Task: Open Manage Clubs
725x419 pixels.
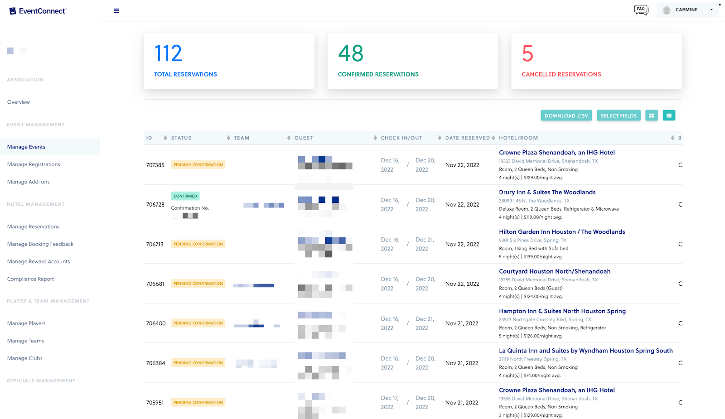Action: [25, 358]
